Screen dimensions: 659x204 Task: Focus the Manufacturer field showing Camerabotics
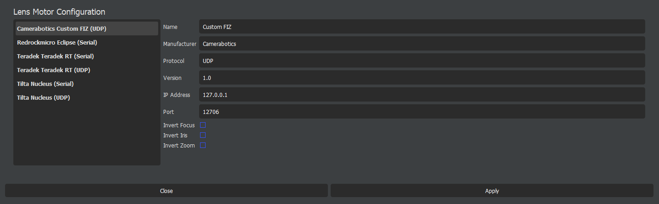[422, 44]
